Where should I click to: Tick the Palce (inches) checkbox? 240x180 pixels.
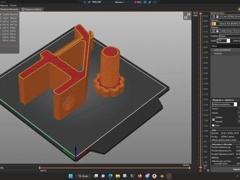tap(213, 126)
